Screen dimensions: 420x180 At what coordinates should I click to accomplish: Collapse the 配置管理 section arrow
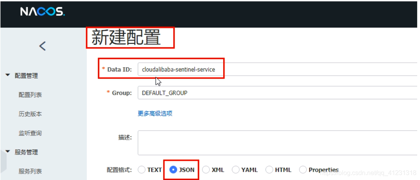[8, 76]
